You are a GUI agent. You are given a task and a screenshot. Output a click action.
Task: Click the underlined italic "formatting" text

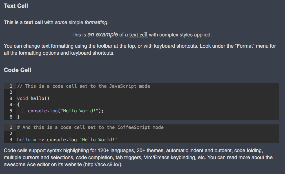point(96,22)
